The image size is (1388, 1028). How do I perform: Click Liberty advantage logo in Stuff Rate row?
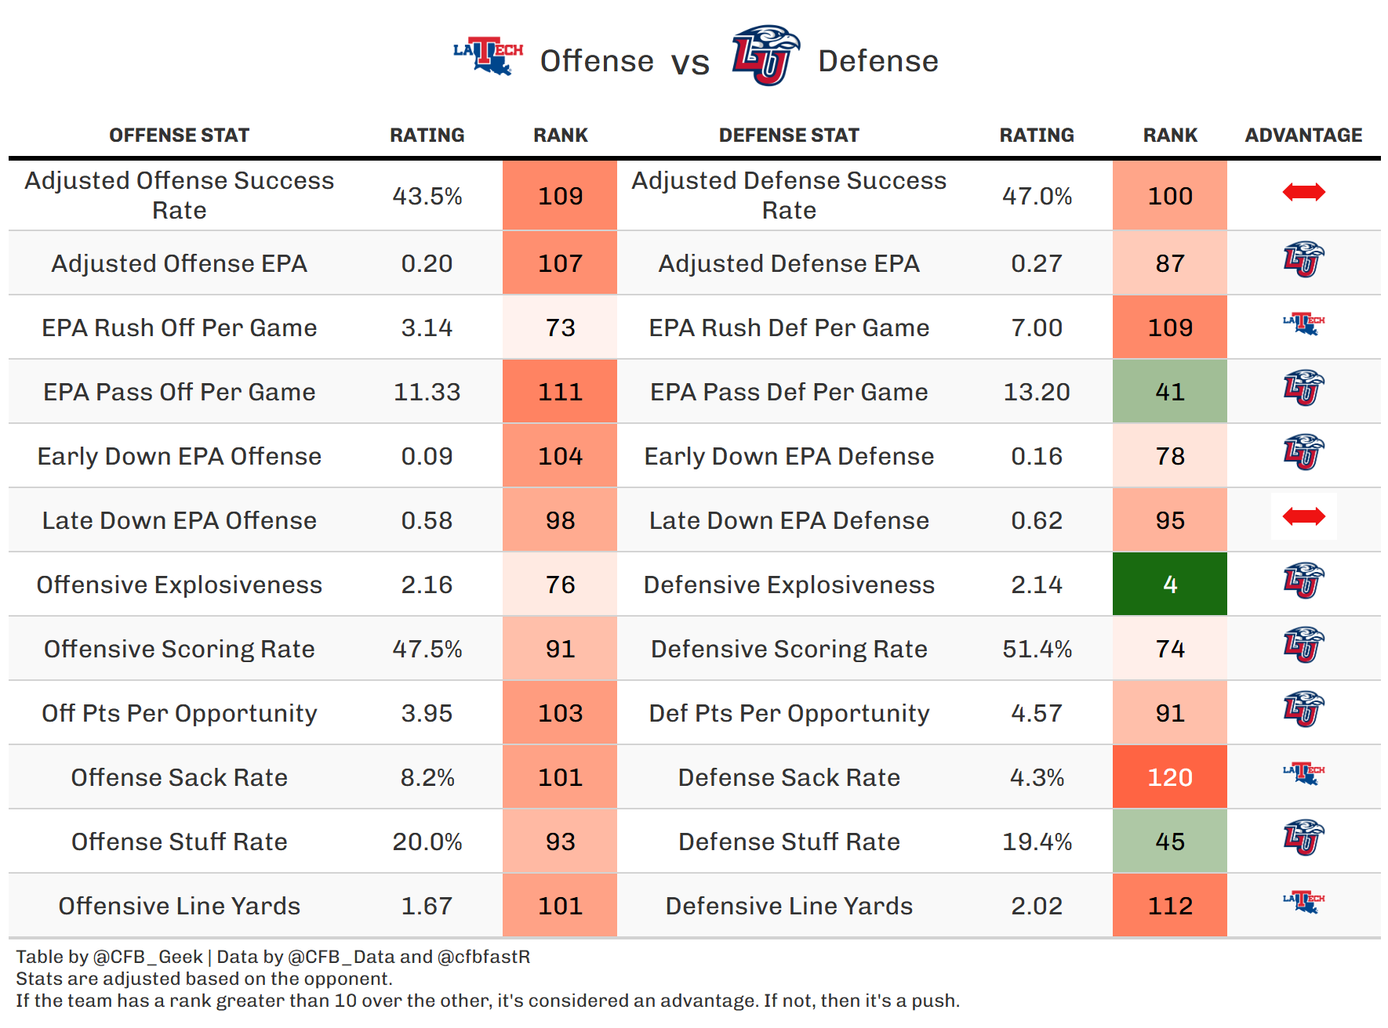[x=1303, y=838]
